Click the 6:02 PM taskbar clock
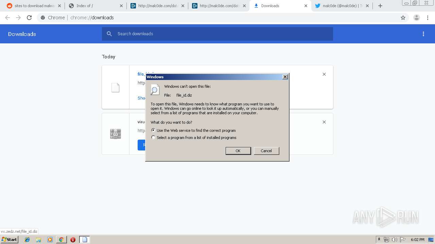The height and width of the screenshot is (244, 435). [417, 240]
